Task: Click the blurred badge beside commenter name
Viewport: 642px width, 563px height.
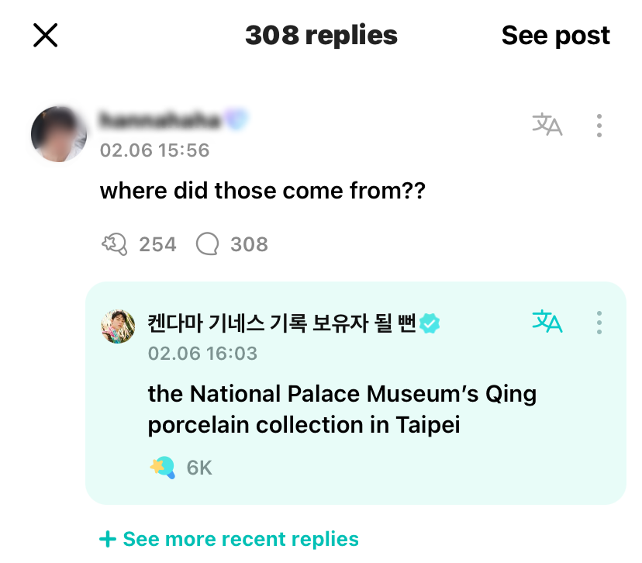Action: tap(236, 119)
